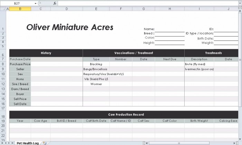
Task: Select the Blackleg vaccination cell
Action: click(96, 64)
